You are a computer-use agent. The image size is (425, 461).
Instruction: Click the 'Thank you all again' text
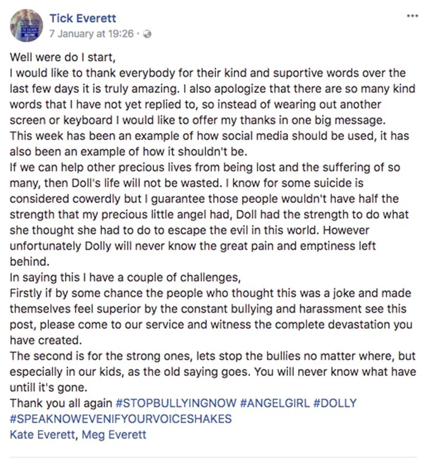(x=61, y=403)
